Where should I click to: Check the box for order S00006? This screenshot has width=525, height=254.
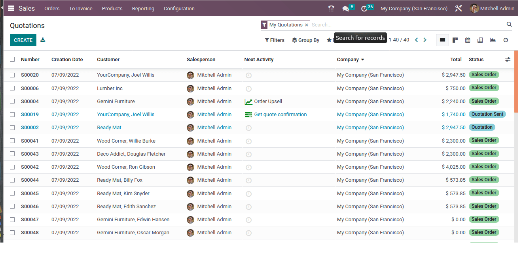(12, 88)
